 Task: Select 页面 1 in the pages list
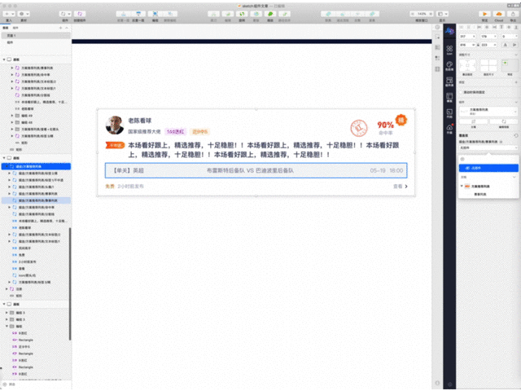pyautogui.click(x=36, y=35)
